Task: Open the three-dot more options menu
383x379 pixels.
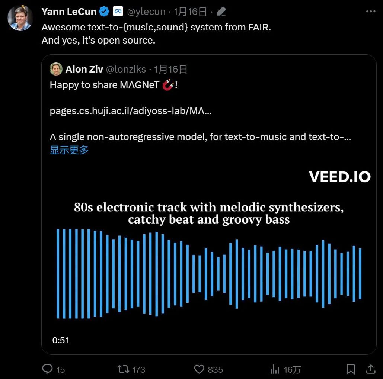Action: [371, 12]
